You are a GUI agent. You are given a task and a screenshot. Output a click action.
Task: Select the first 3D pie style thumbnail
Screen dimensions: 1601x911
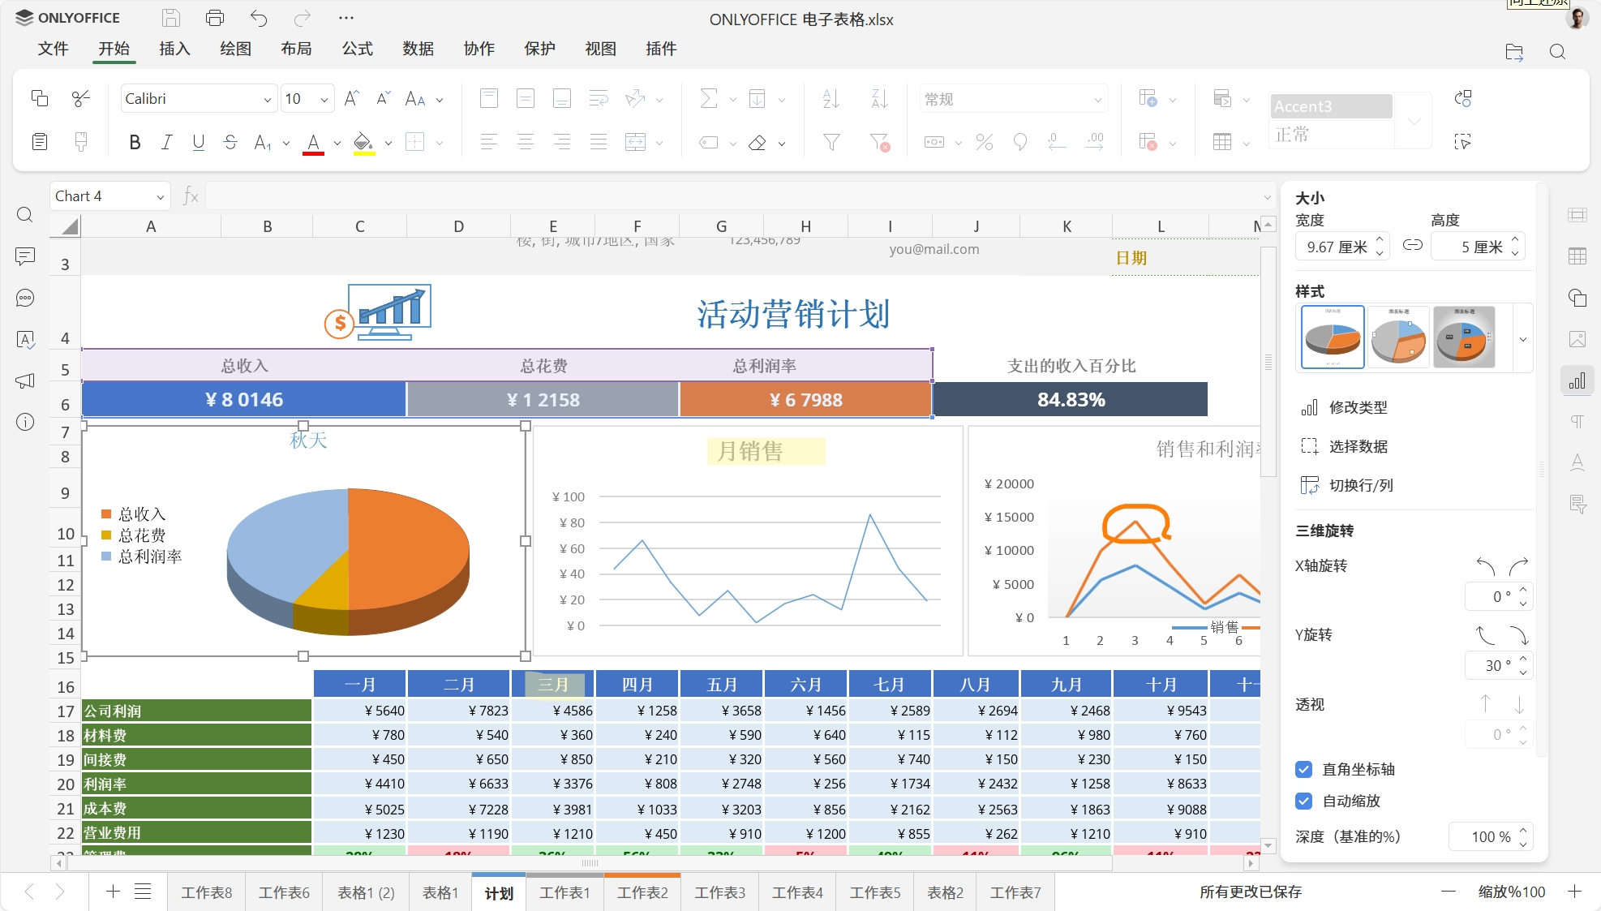1333,337
